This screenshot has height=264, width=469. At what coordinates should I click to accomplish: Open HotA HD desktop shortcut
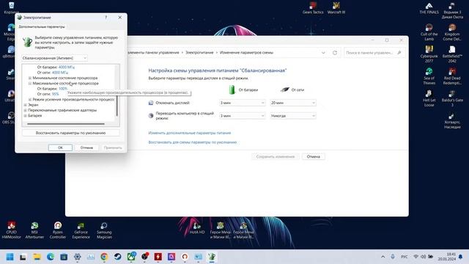click(197, 228)
